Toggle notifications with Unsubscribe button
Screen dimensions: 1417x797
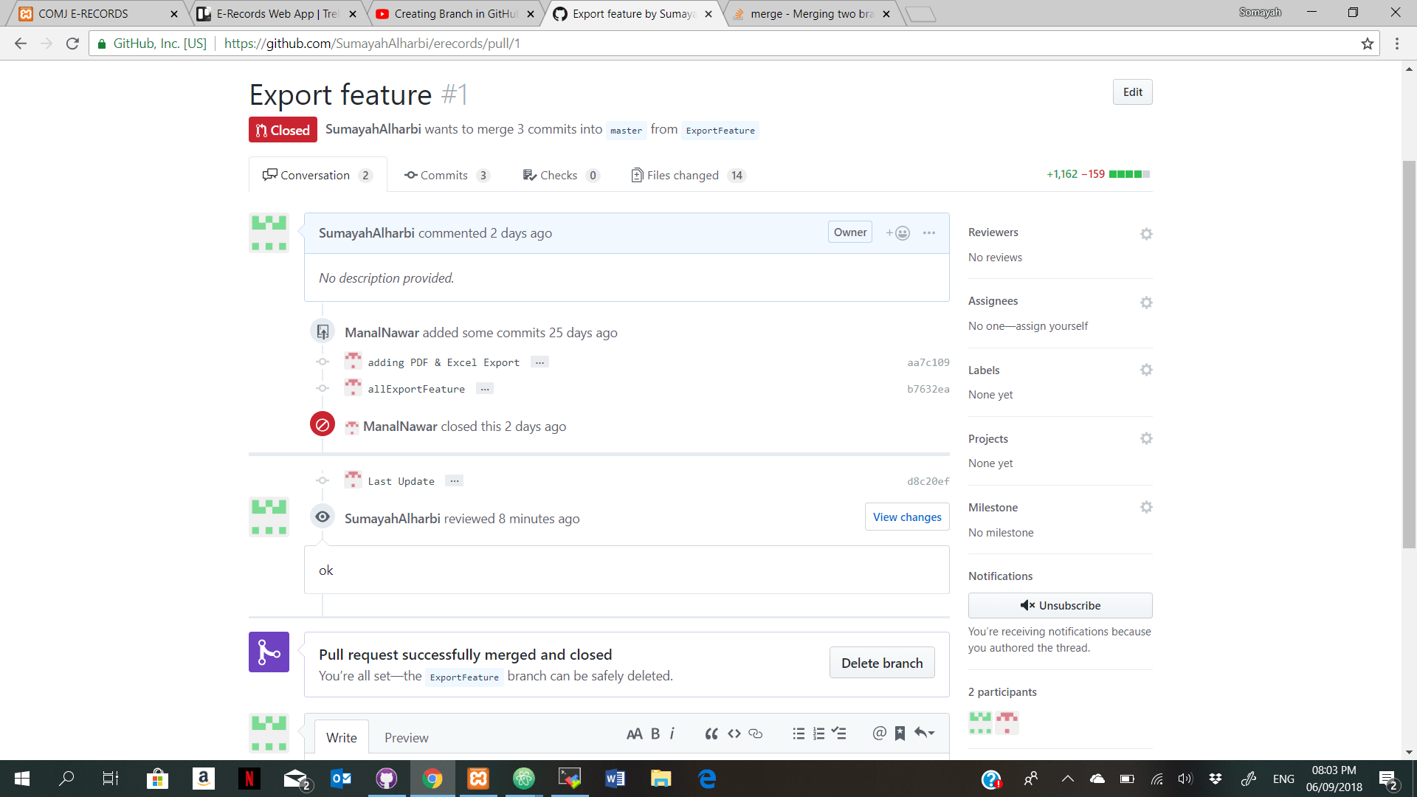click(x=1060, y=605)
